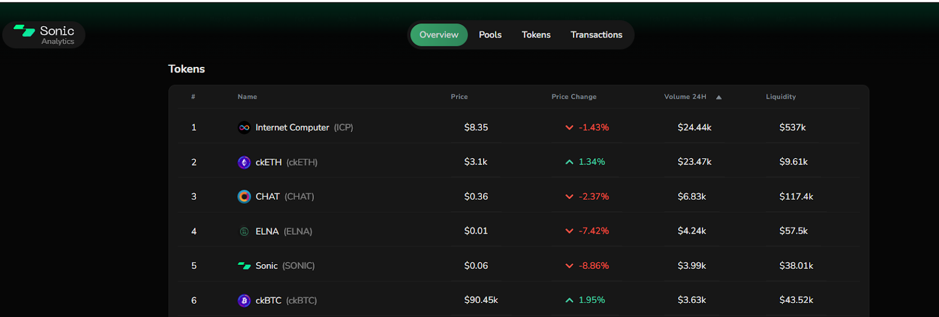The width and height of the screenshot is (939, 317).
Task: Click the ELNA token icon
Action: pyautogui.click(x=244, y=231)
